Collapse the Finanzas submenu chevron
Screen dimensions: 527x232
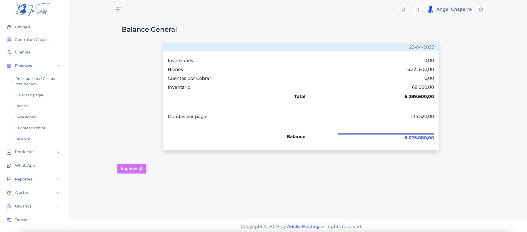click(58, 66)
